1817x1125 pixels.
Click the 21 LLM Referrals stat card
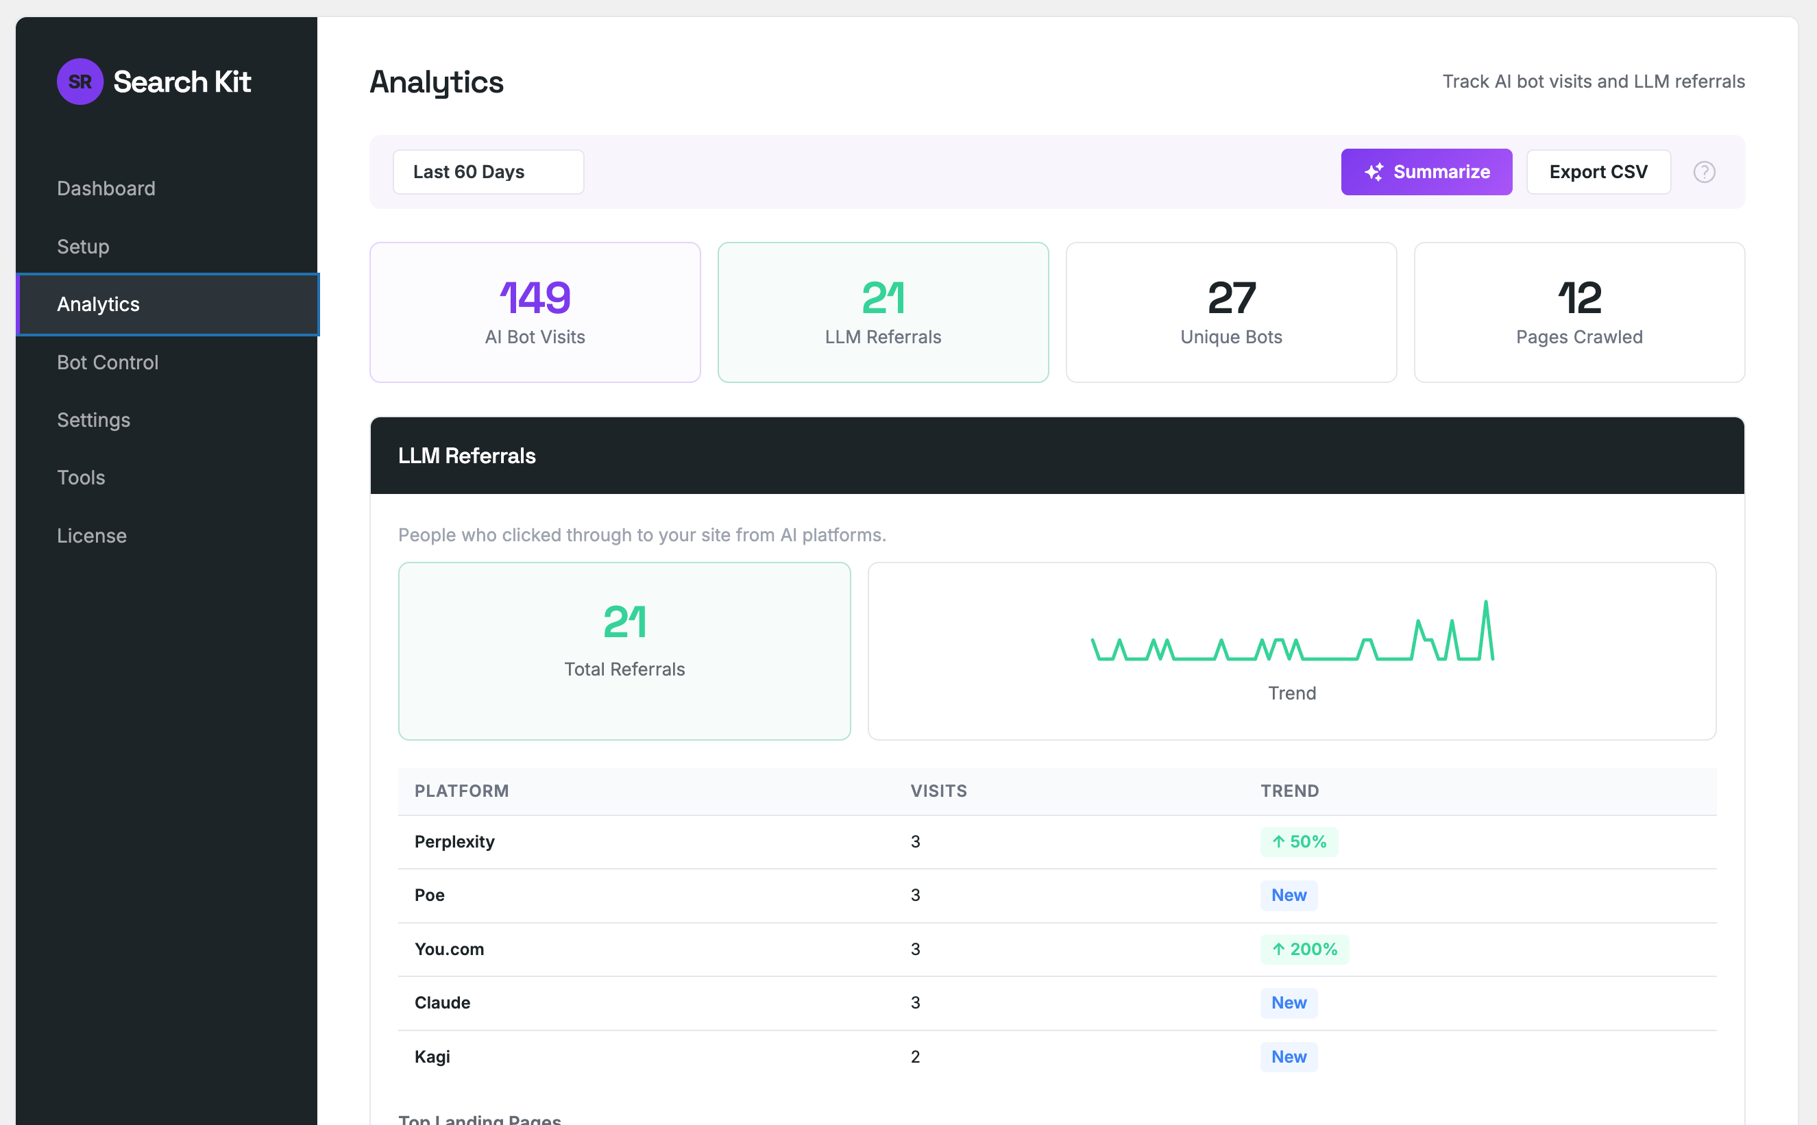(x=883, y=312)
